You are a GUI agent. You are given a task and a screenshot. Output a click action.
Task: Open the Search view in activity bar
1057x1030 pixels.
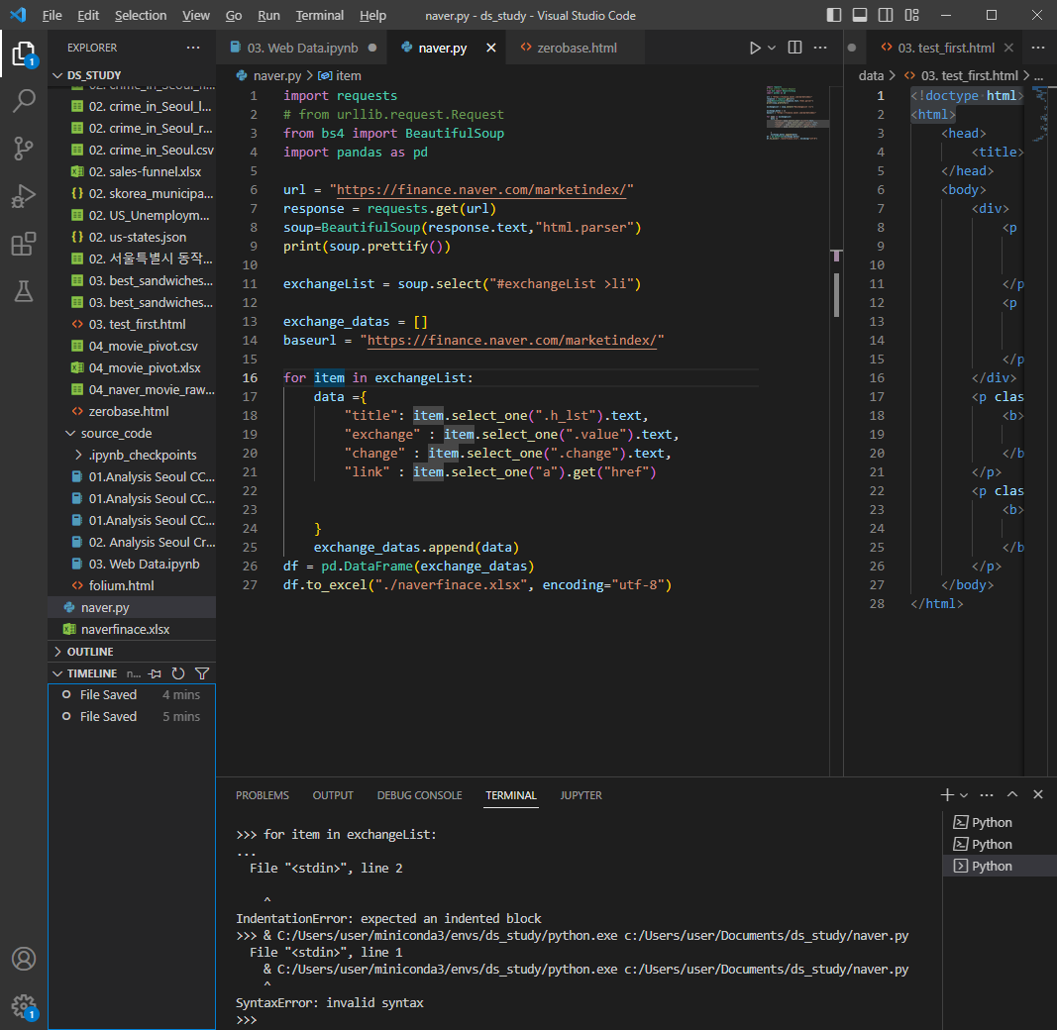coord(24,100)
